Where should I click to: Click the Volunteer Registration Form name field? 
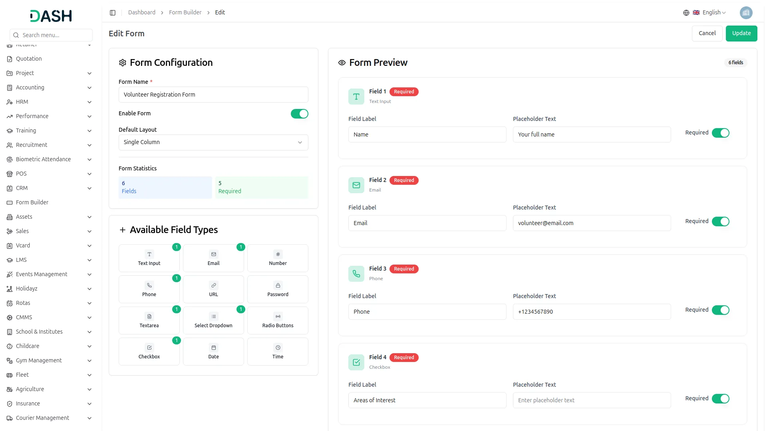pyautogui.click(x=213, y=95)
